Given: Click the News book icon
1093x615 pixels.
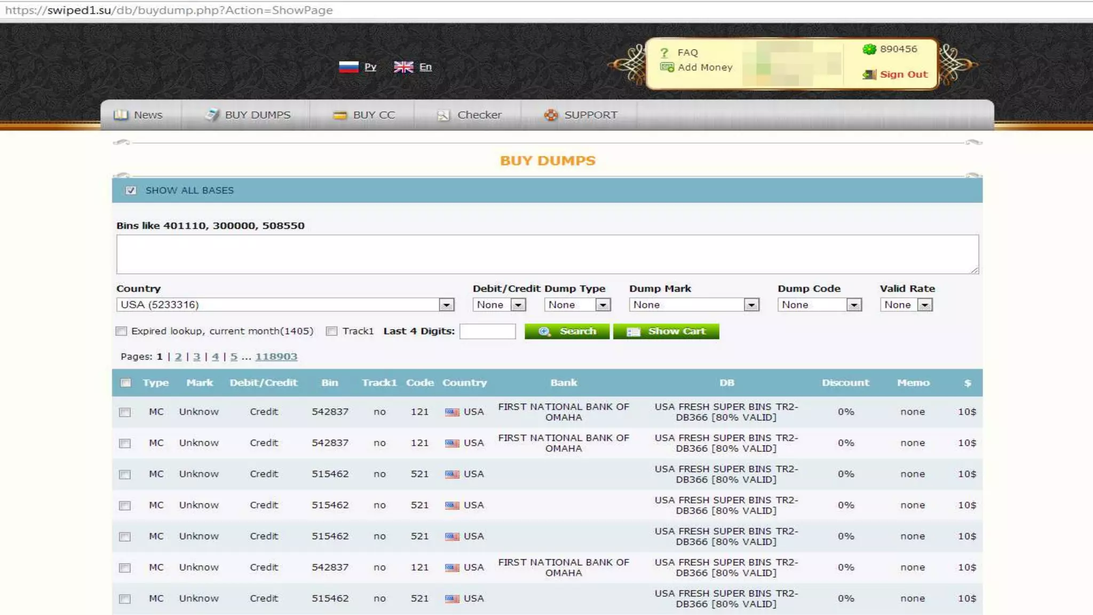Looking at the screenshot, I should pos(121,115).
